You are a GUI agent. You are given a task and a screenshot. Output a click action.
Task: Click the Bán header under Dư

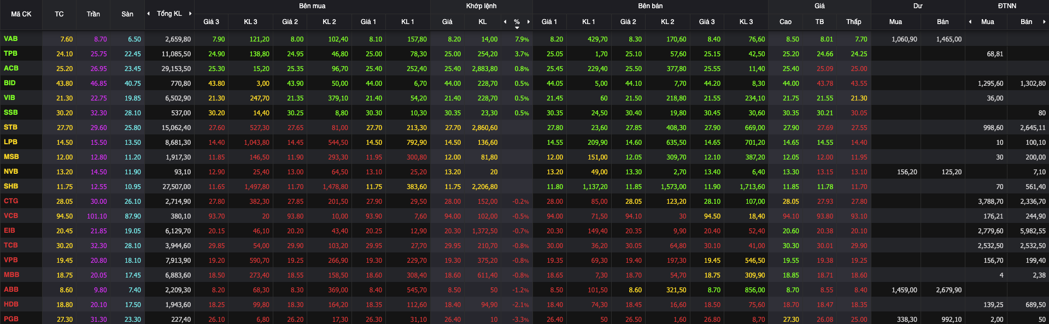pos(943,22)
